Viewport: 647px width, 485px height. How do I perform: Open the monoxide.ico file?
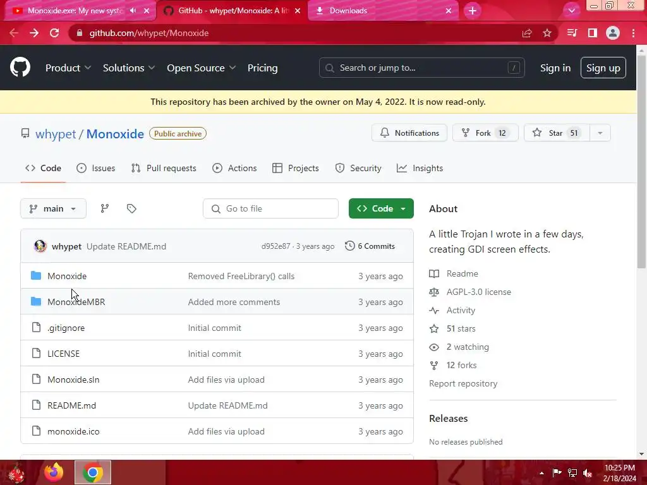(73, 432)
